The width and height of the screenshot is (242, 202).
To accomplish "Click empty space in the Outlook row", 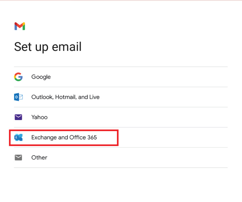I will point(163,97).
